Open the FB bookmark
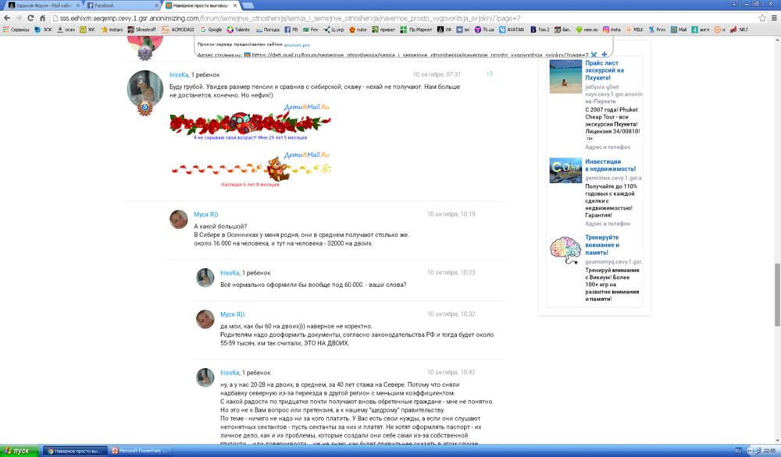 (x=291, y=30)
